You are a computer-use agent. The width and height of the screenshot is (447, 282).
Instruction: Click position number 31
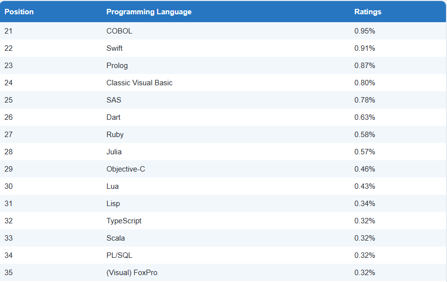pos(8,204)
